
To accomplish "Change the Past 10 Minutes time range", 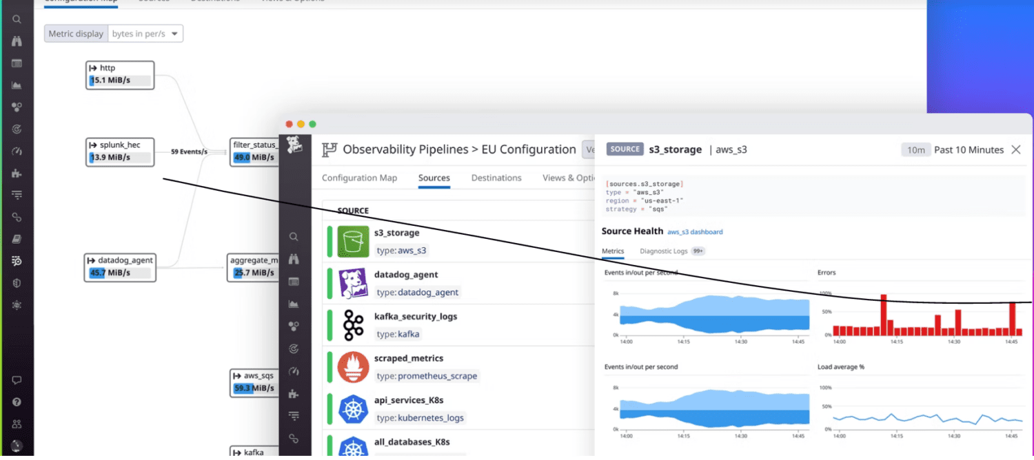I will (968, 149).
